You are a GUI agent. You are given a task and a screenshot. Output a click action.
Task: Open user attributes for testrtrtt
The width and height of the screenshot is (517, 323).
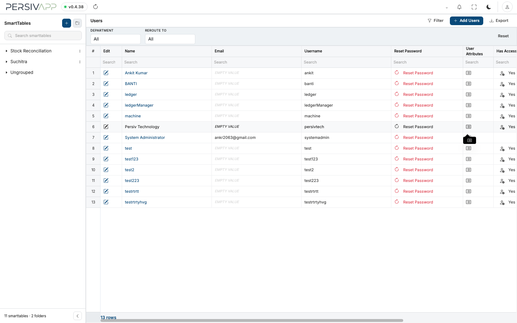tap(469, 191)
